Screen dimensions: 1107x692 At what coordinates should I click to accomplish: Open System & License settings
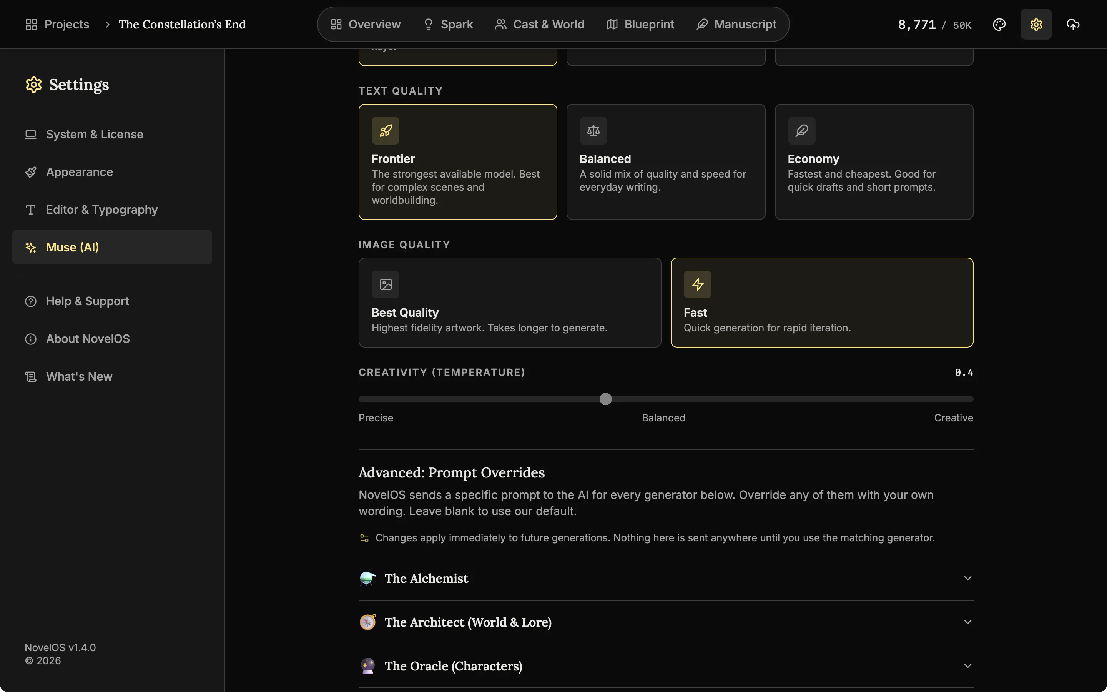click(x=112, y=135)
